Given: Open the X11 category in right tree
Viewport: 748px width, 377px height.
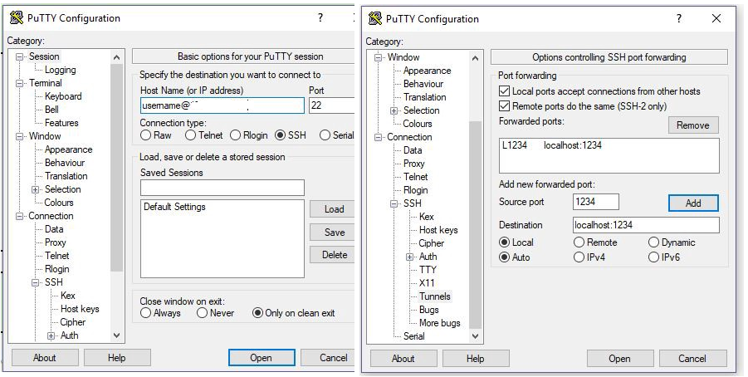Looking at the screenshot, I should 427,283.
